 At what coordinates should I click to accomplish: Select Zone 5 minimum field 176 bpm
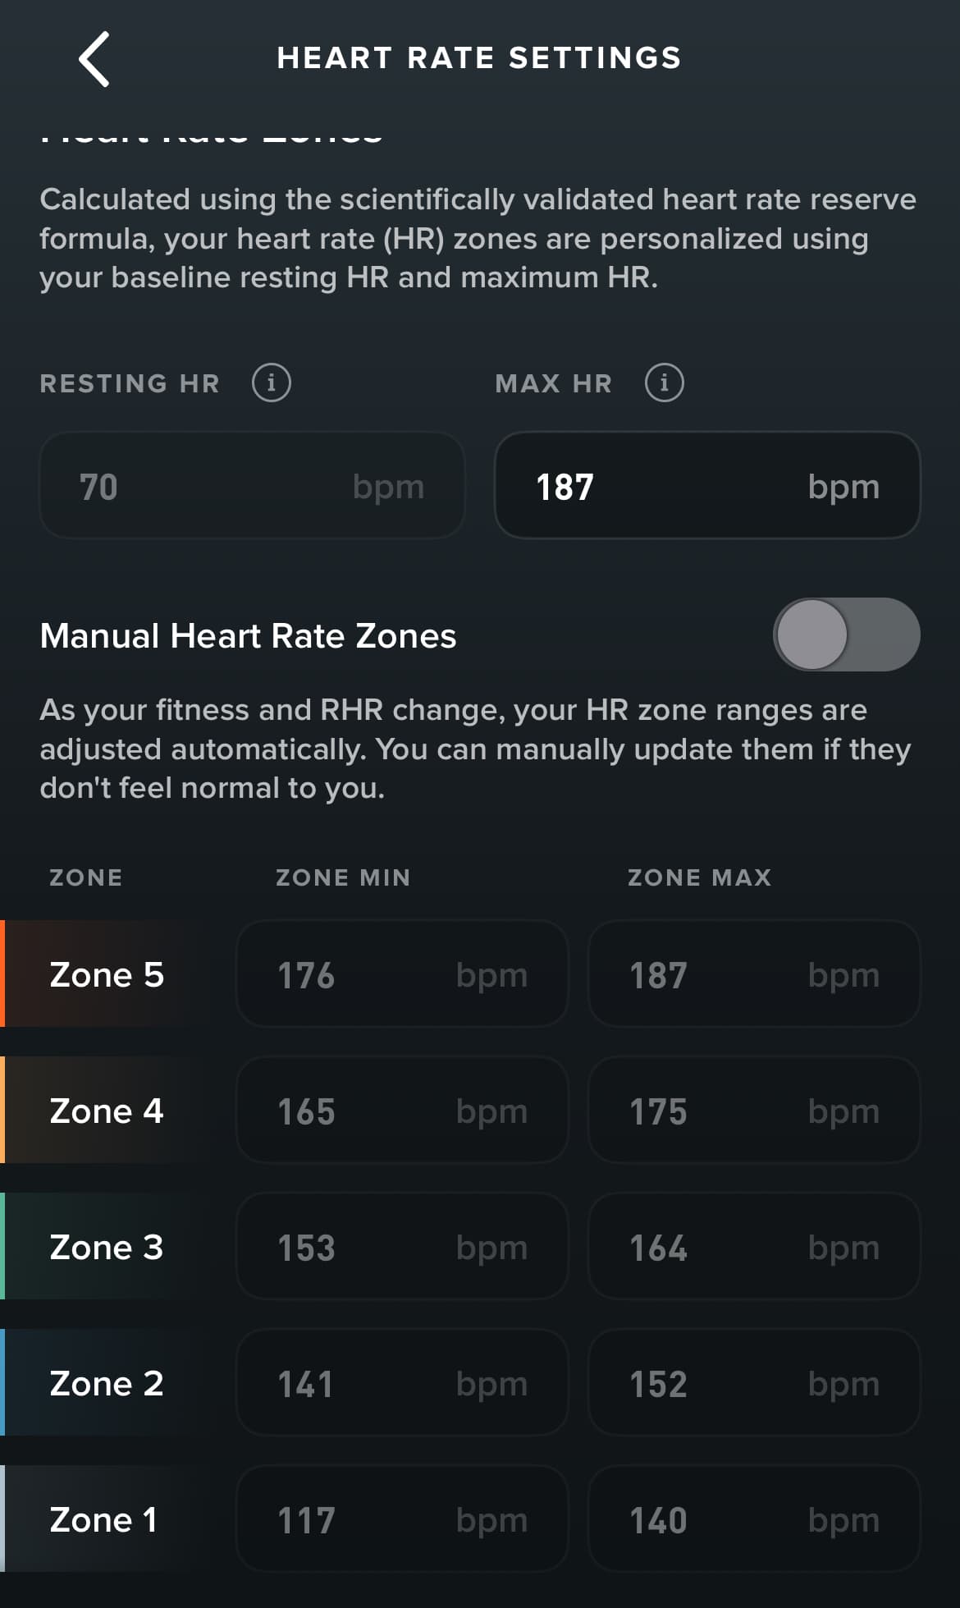(x=402, y=974)
